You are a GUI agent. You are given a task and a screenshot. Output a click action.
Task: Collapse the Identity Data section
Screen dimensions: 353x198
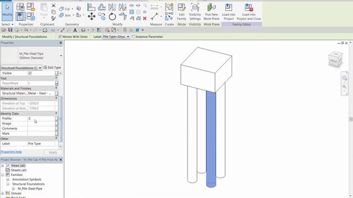tap(56, 113)
